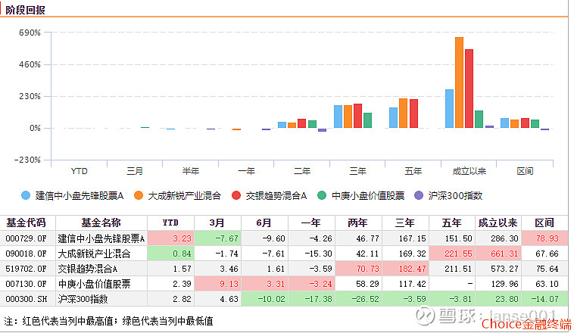
Task: Sort by the 三年 column header
Action: pos(405,223)
